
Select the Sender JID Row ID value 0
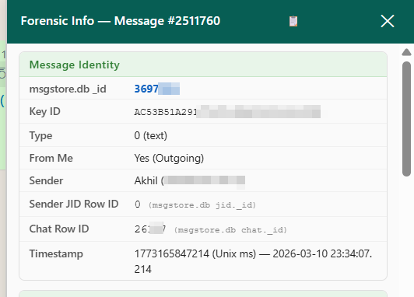tap(137, 204)
